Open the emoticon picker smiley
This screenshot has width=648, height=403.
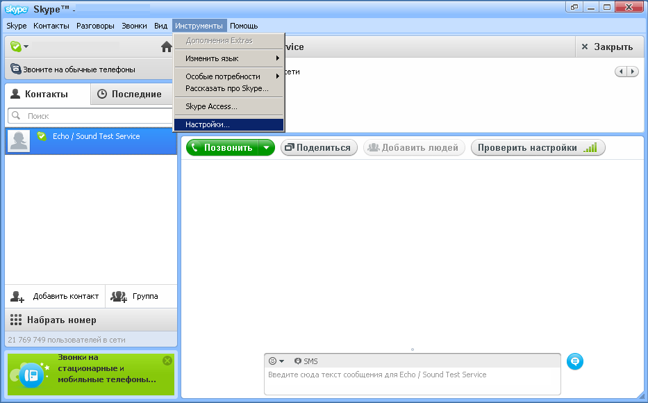276,361
